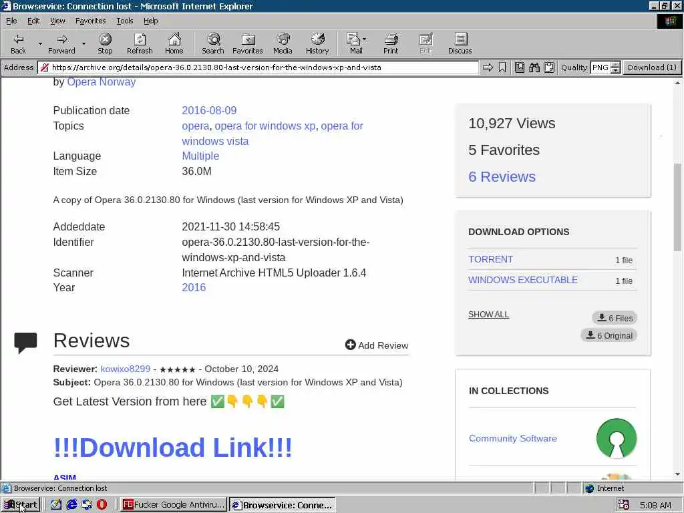Jump to the 6 Reviews link
The width and height of the screenshot is (684, 513).
[502, 176]
